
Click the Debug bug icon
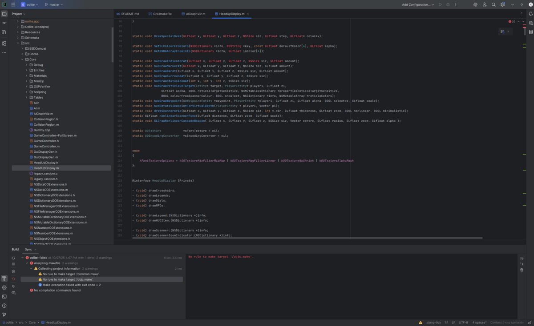(448, 4)
